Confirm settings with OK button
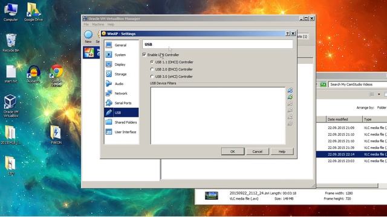387x217 pixels. click(232, 151)
